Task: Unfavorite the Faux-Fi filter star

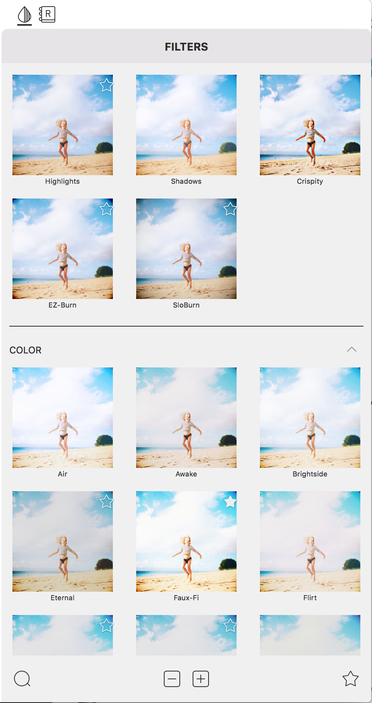Action: [230, 501]
